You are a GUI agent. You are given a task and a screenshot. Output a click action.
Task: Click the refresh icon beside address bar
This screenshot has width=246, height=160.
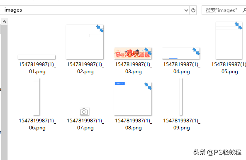[x=193, y=10]
